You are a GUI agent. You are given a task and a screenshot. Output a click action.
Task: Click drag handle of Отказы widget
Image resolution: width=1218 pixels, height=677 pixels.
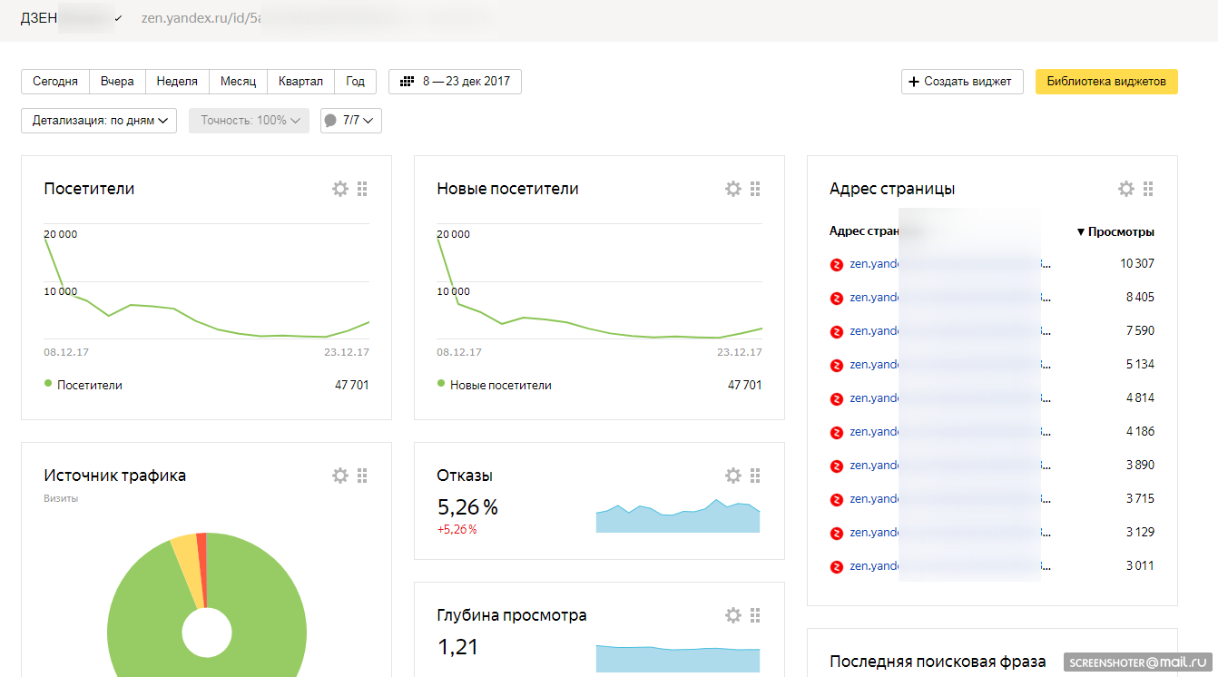(755, 476)
